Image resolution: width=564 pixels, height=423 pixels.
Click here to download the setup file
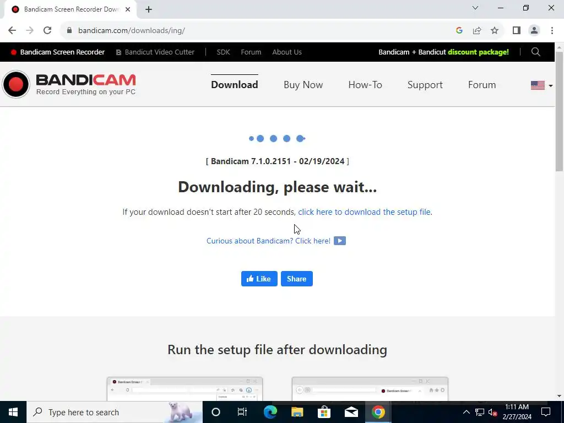click(365, 212)
